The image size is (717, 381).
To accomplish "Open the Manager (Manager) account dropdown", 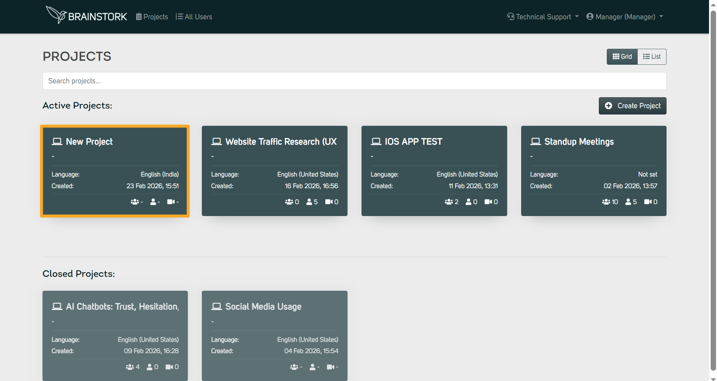I will click(625, 17).
